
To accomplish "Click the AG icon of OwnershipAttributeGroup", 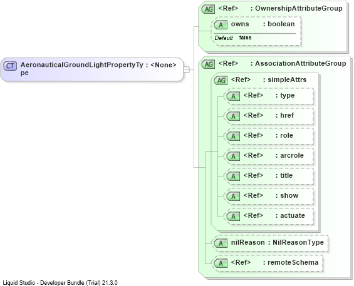I will point(208,9).
